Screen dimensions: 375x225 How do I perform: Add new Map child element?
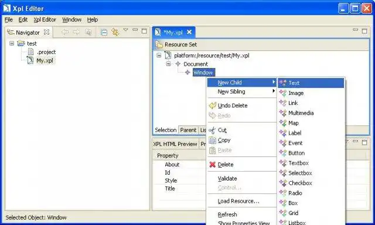[x=311, y=123]
